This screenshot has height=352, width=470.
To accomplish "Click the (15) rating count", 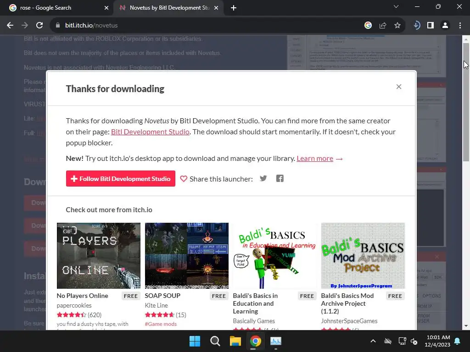I will 181,315.
